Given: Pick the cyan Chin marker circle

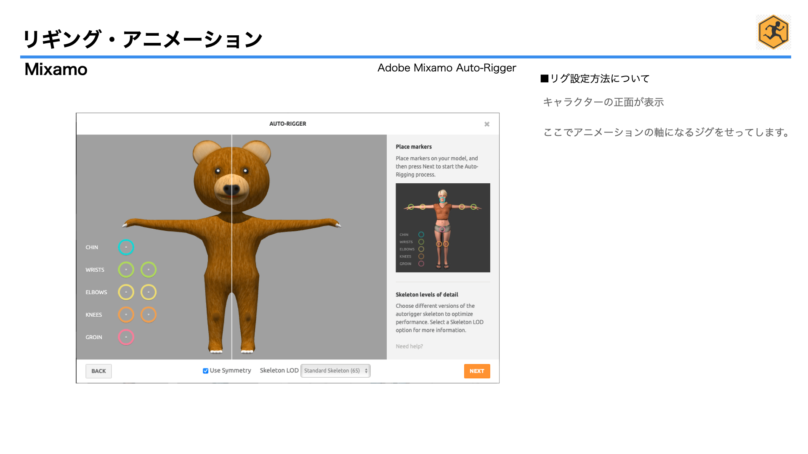Looking at the screenshot, I should tap(126, 247).
